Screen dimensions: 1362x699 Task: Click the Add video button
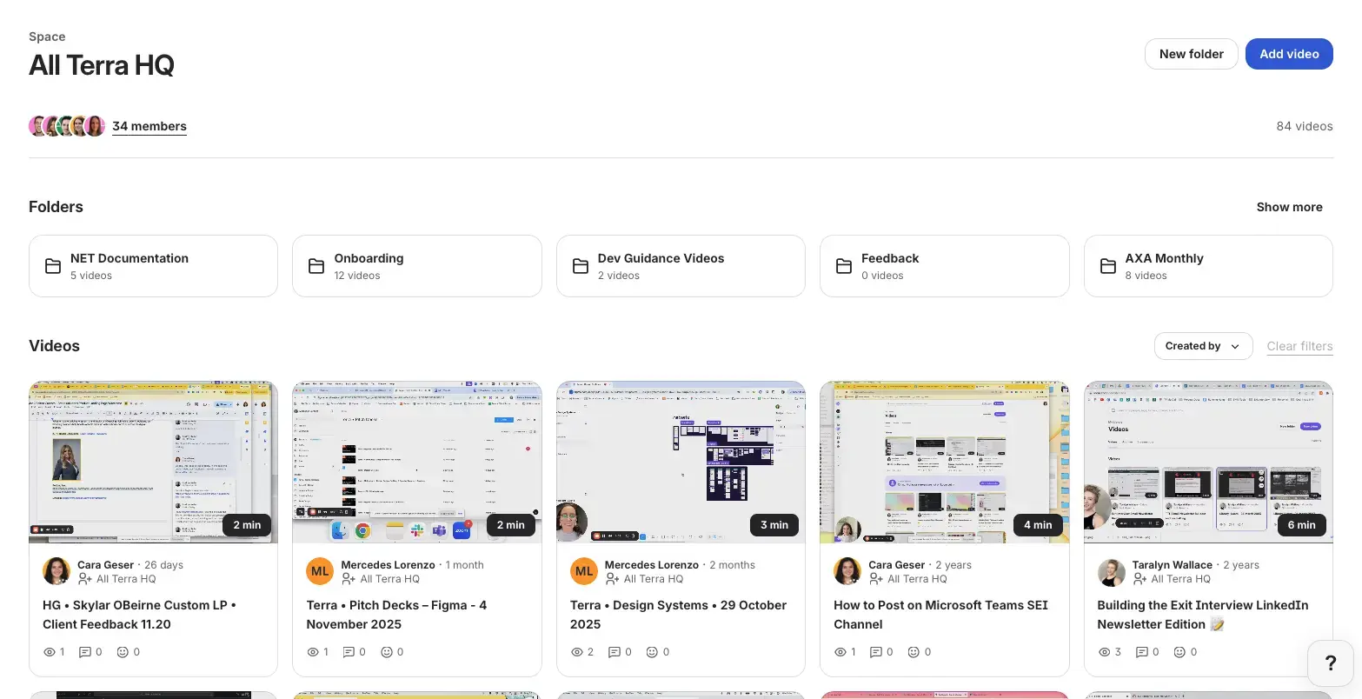tap(1288, 54)
